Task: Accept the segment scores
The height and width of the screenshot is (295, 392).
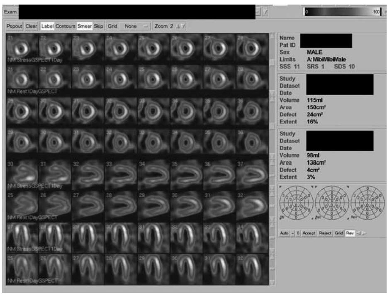Action: pos(309,233)
